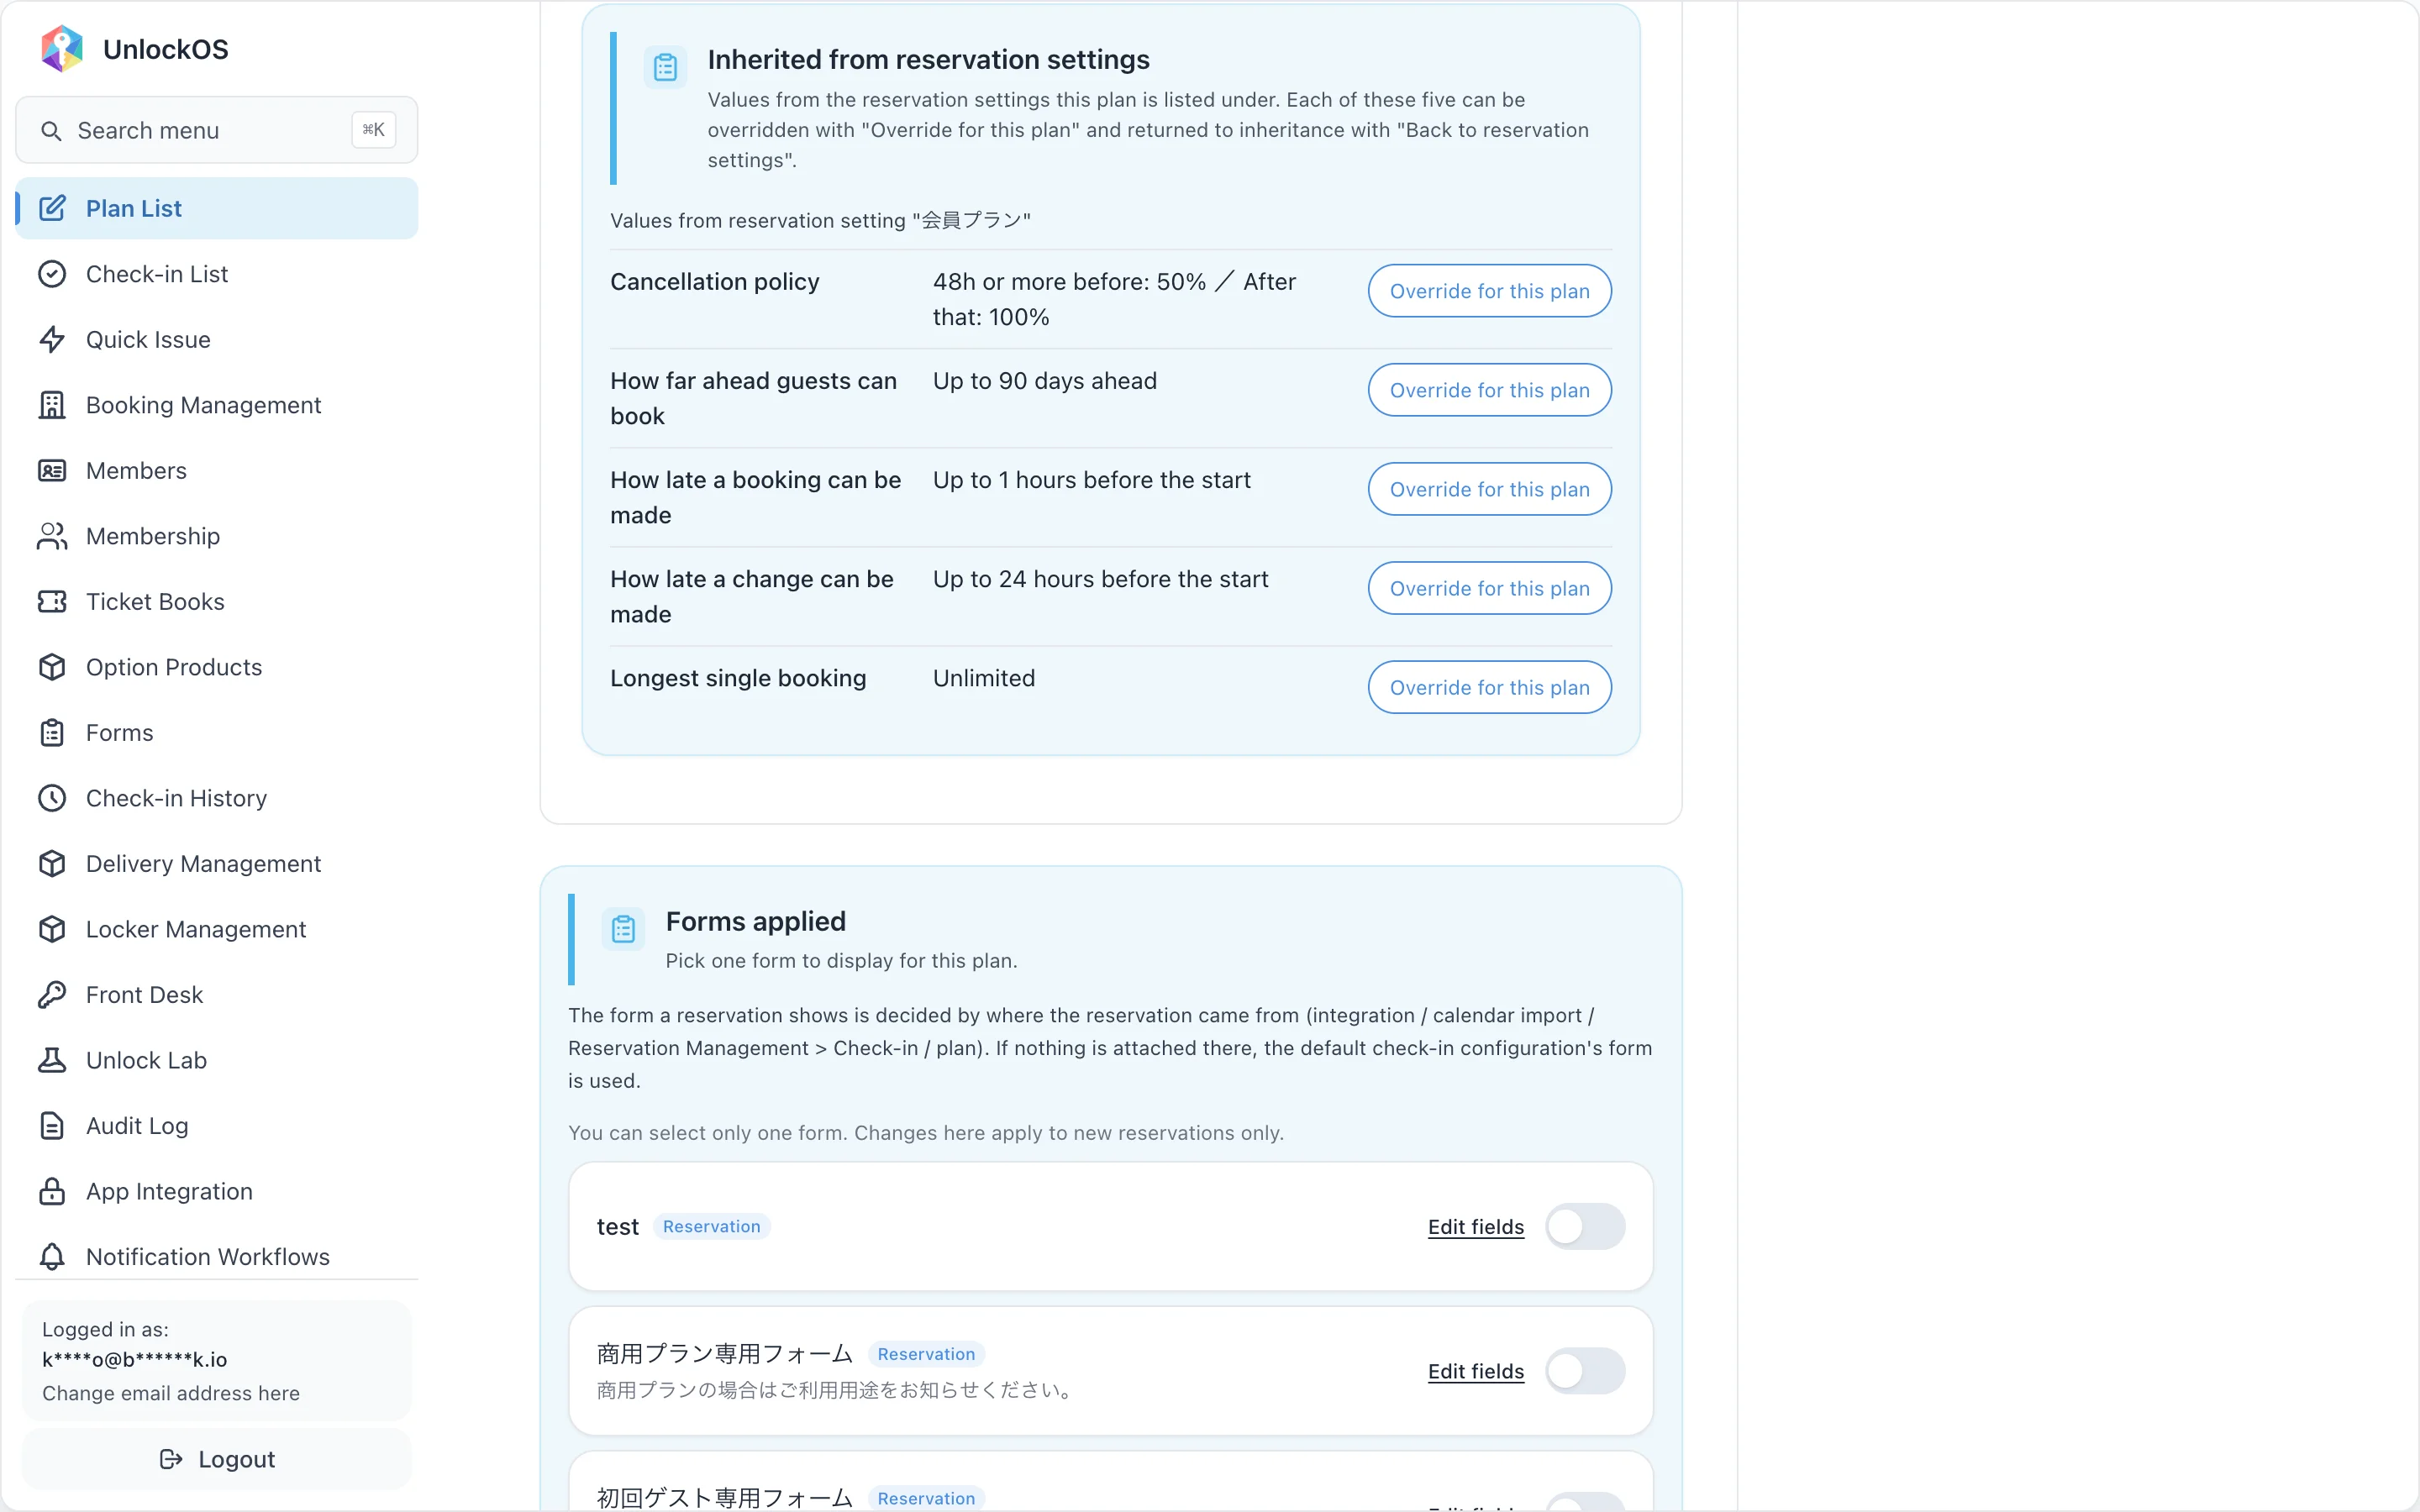The image size is (2420, 1512).
Task: Click the Reservation tag beside test
Action: (x=711, y=1226)
